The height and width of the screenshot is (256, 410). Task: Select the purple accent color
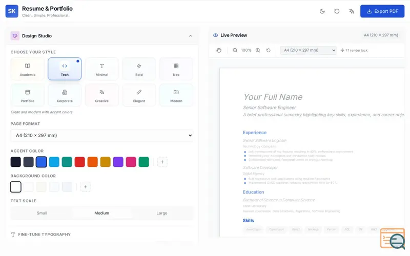point(118,162)
